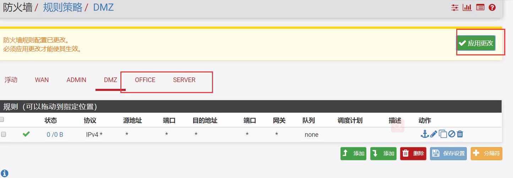
Task: Add rule to bottom with down-arrow 添加
Action: coord(383,153)
